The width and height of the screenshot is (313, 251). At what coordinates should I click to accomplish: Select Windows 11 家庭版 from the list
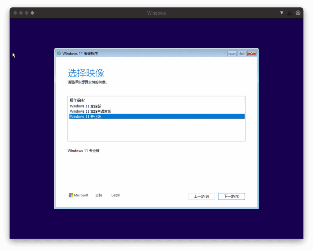click(157, 106)
